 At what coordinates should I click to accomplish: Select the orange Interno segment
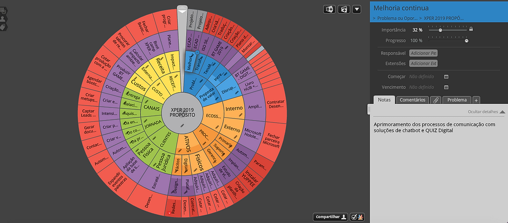[234, 109]
